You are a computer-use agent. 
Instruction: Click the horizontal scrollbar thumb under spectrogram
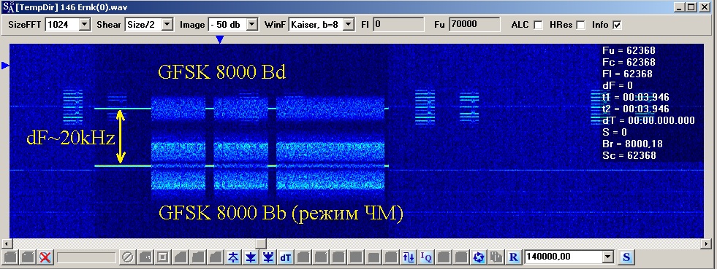pyautogui.click(x=260, y=244)
